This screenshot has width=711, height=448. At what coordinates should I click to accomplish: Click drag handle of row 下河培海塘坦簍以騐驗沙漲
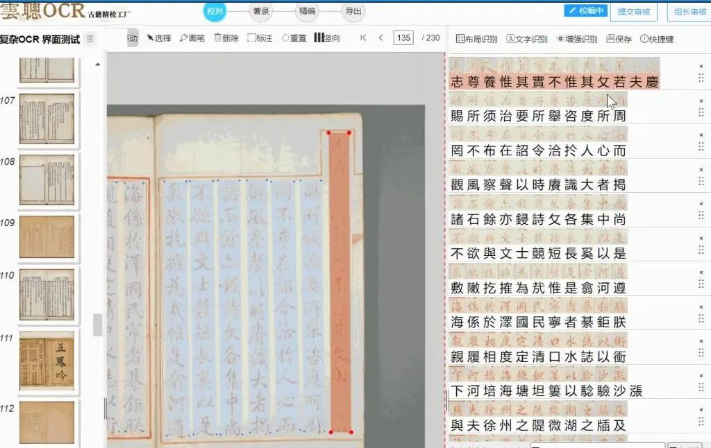[701, 387]
